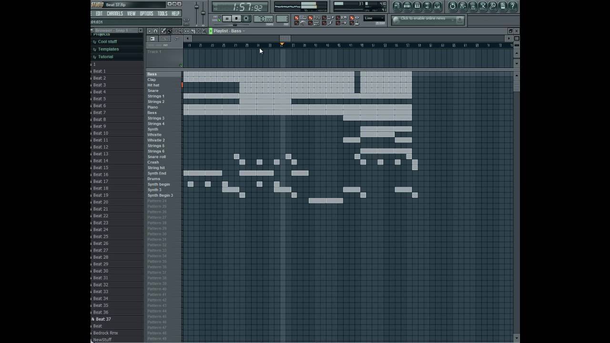Expand the Templates folder in browser
This screenshot has height=343, width=610.
tap(108, 49)
